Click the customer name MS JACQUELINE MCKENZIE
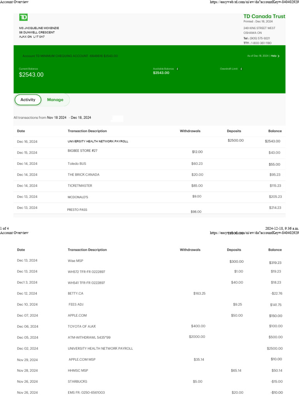299x398 pixels. tap(39, 28)
